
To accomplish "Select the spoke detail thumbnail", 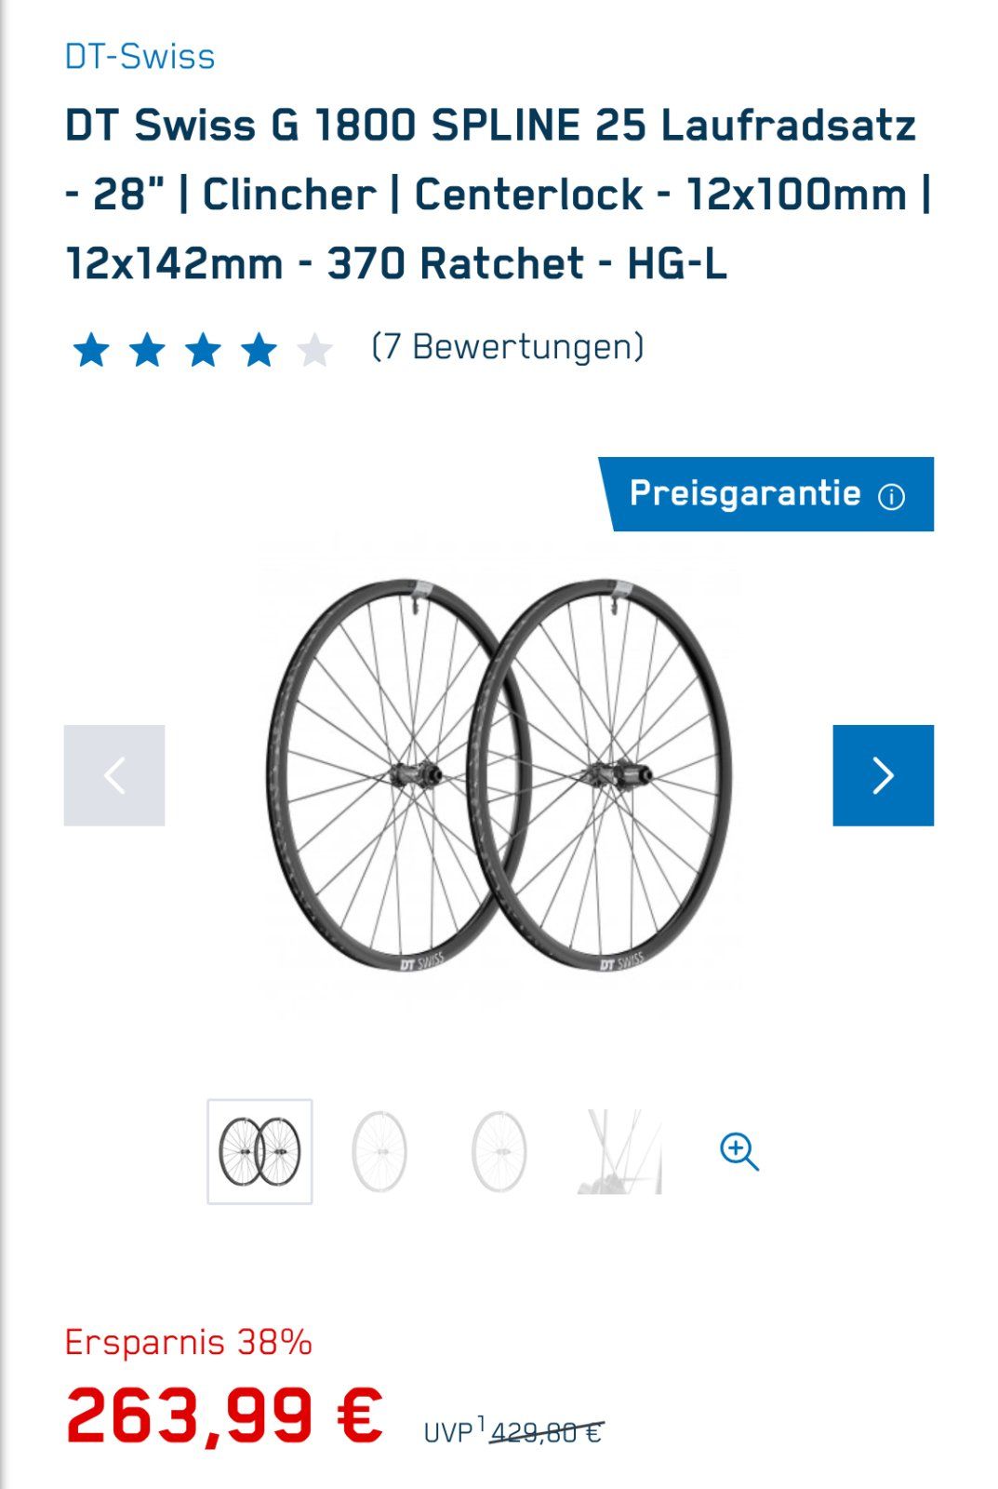I will [x=619, y=1152].
